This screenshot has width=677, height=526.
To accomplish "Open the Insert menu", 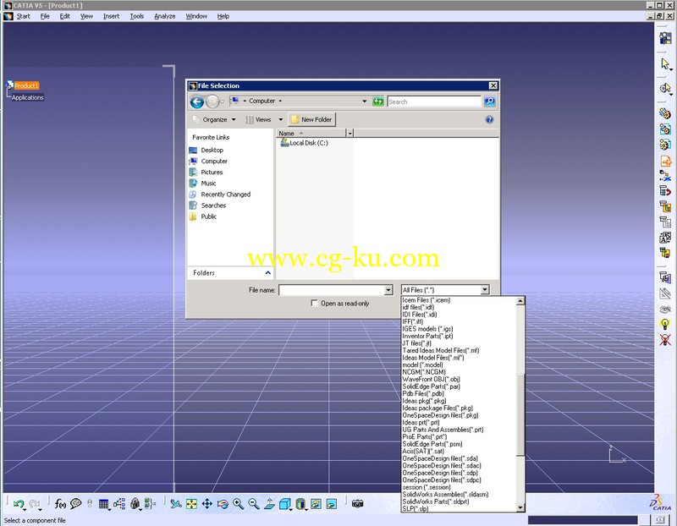I will pos(111,16).
